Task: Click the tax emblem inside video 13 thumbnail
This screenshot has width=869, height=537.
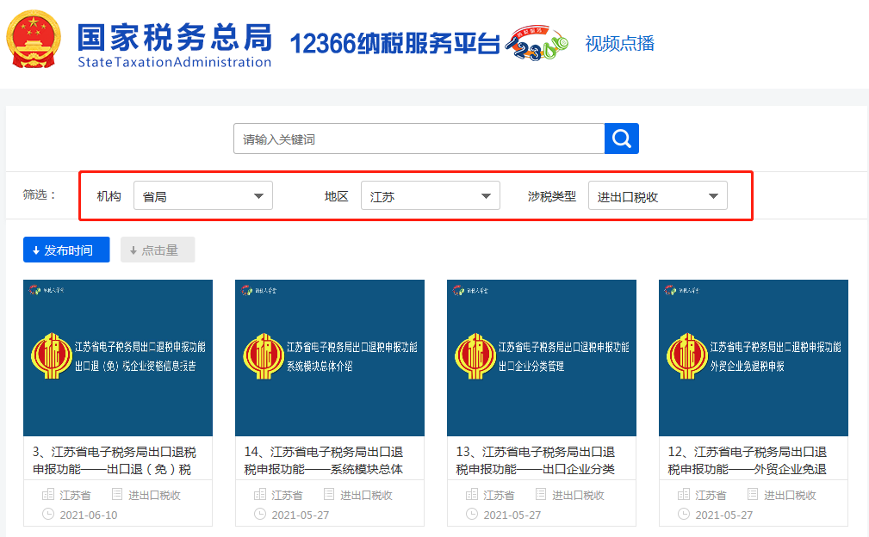Action: tap(475, 356)
